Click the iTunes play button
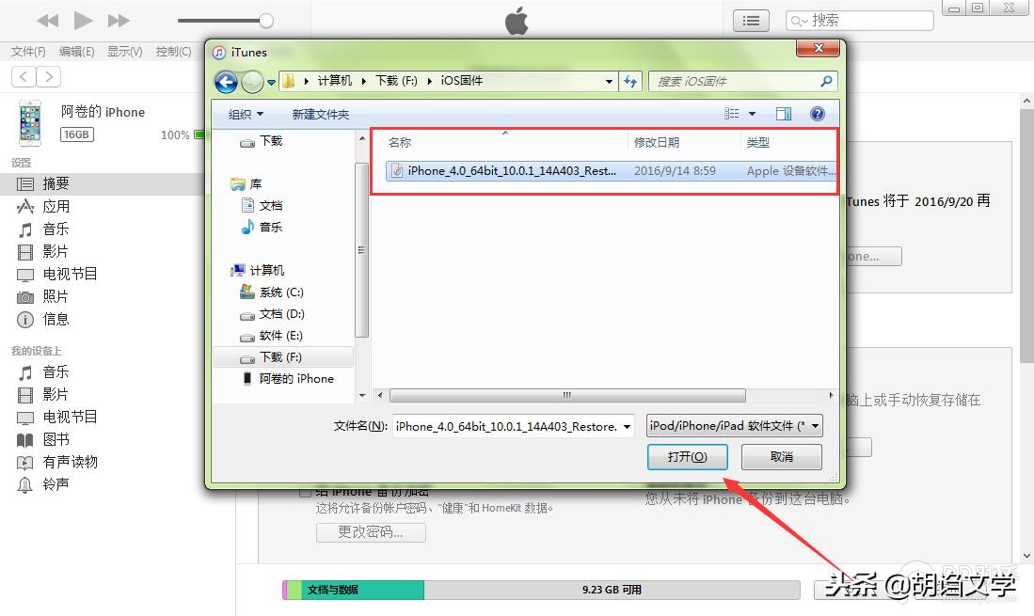The image size is (1034, 616). (x=83, y=21)
